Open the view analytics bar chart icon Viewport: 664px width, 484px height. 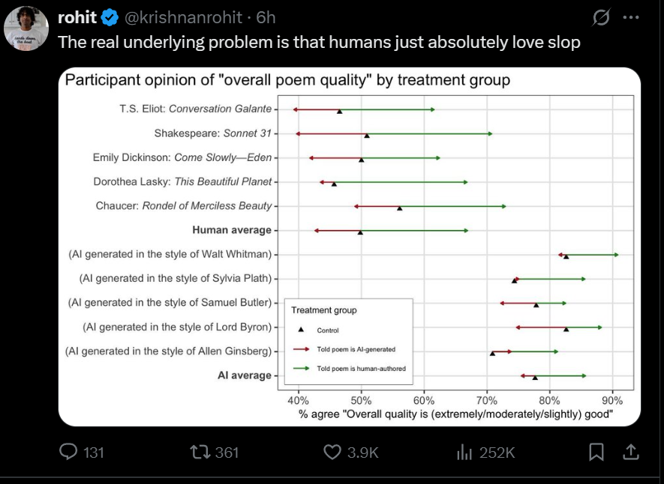(x=464, y=452)
